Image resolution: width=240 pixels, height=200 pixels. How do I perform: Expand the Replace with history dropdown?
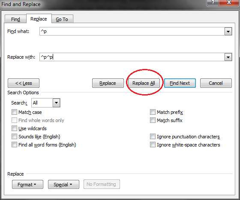point(228,57)
